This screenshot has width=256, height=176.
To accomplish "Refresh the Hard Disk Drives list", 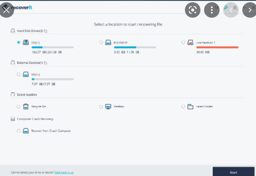I will 46,31.
